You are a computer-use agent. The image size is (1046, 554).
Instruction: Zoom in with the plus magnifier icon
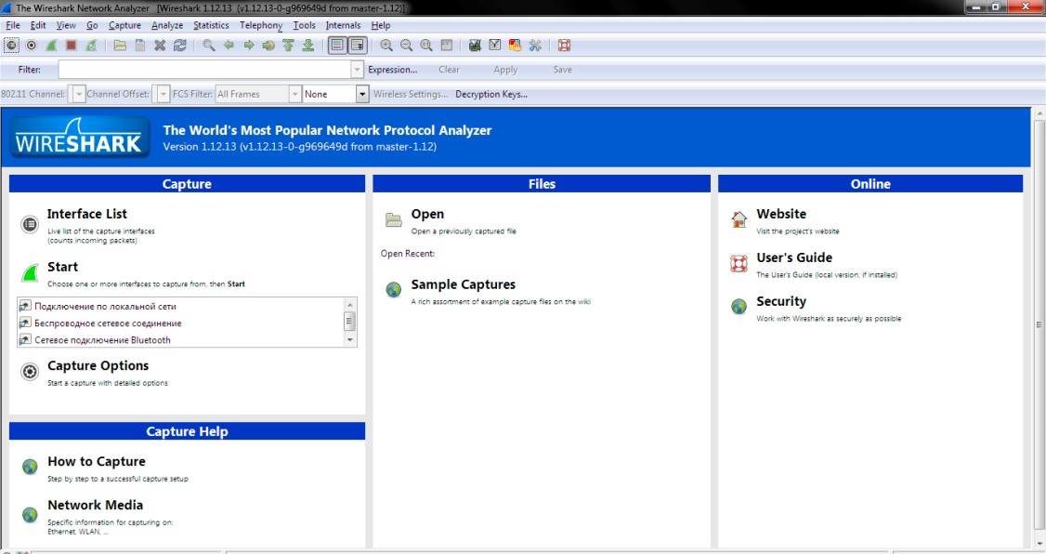click(x=386, y=46)
